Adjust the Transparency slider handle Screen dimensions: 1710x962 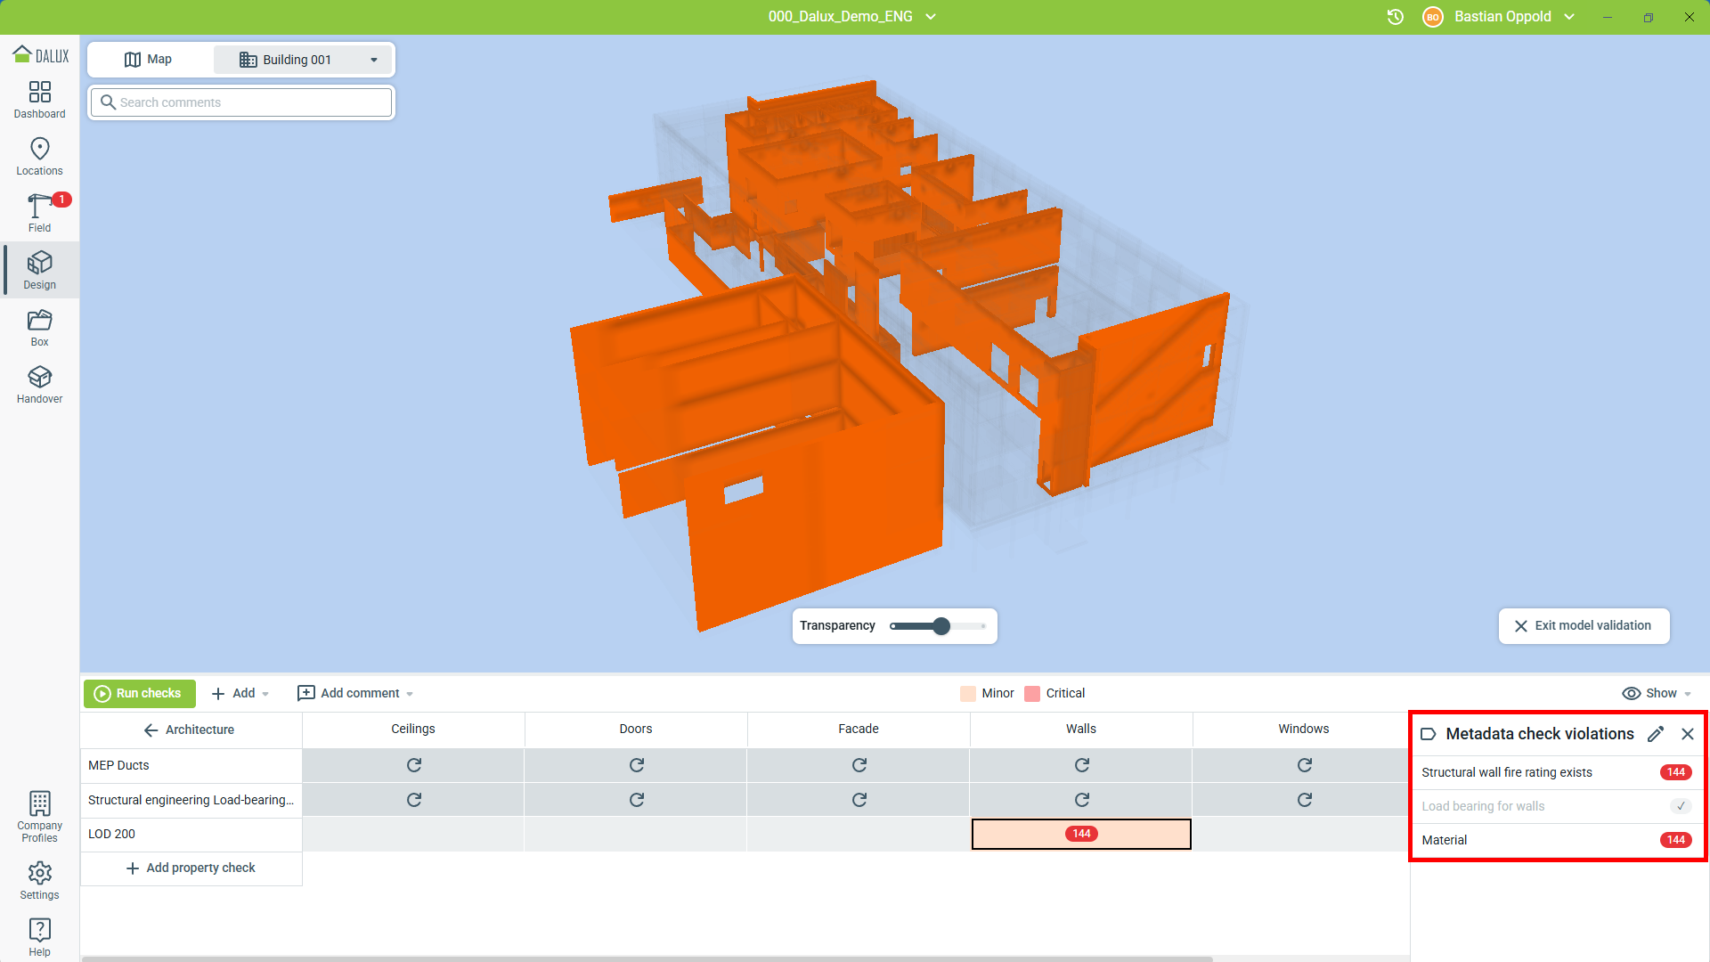(941, 626)
